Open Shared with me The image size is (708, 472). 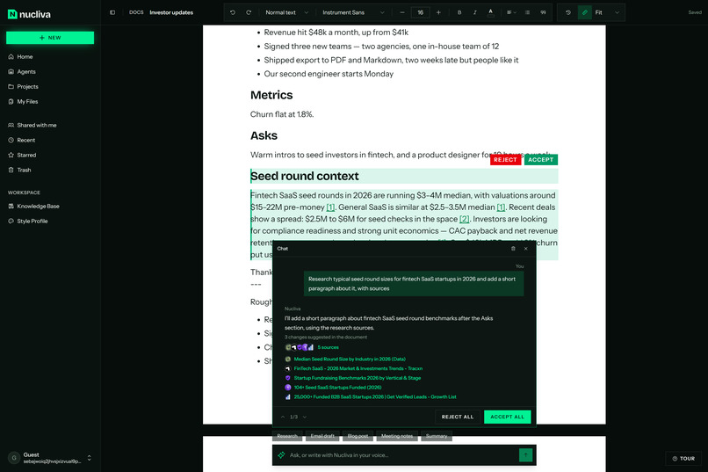37,125
